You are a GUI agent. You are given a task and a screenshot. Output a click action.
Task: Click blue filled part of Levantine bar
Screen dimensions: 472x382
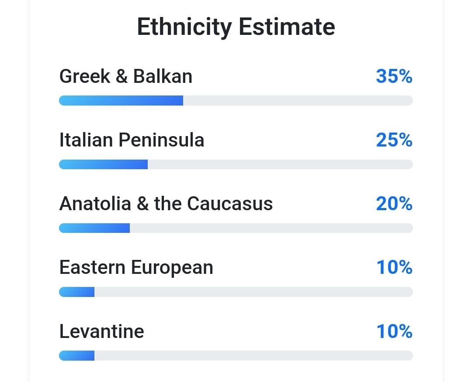(x=77, y=356)
